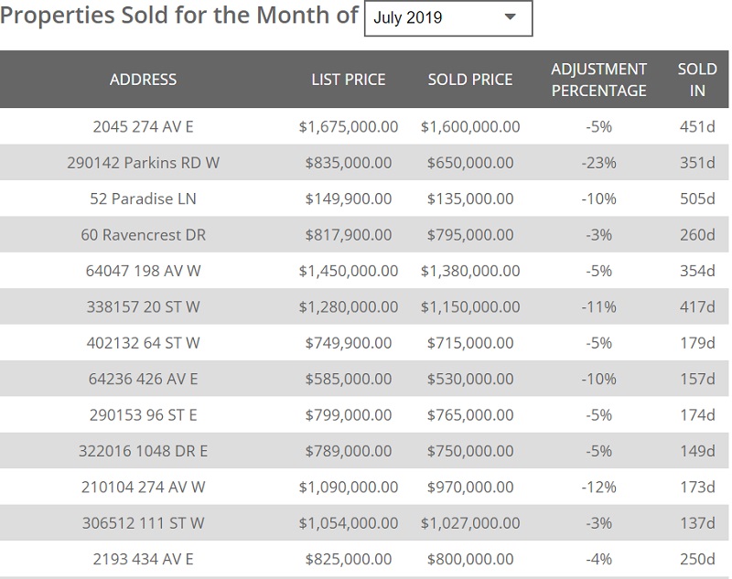Screen dimensions: 732x579
Task: Select the 338157 20 ST W address
Action: 143,307
